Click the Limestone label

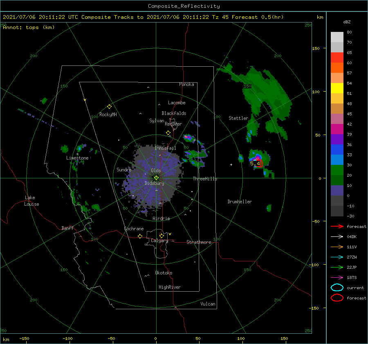pos(77,158)
